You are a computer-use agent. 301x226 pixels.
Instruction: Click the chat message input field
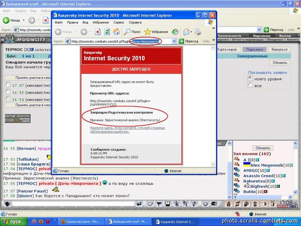(x=73, y=204)
